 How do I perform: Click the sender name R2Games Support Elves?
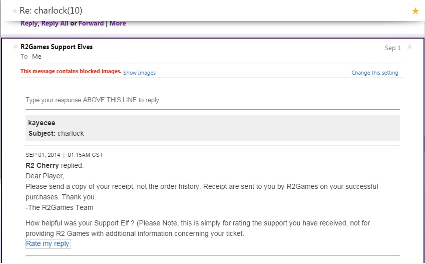56,47
